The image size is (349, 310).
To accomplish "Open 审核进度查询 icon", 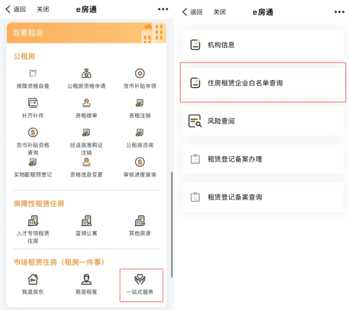I will click(x=140, y=162).
